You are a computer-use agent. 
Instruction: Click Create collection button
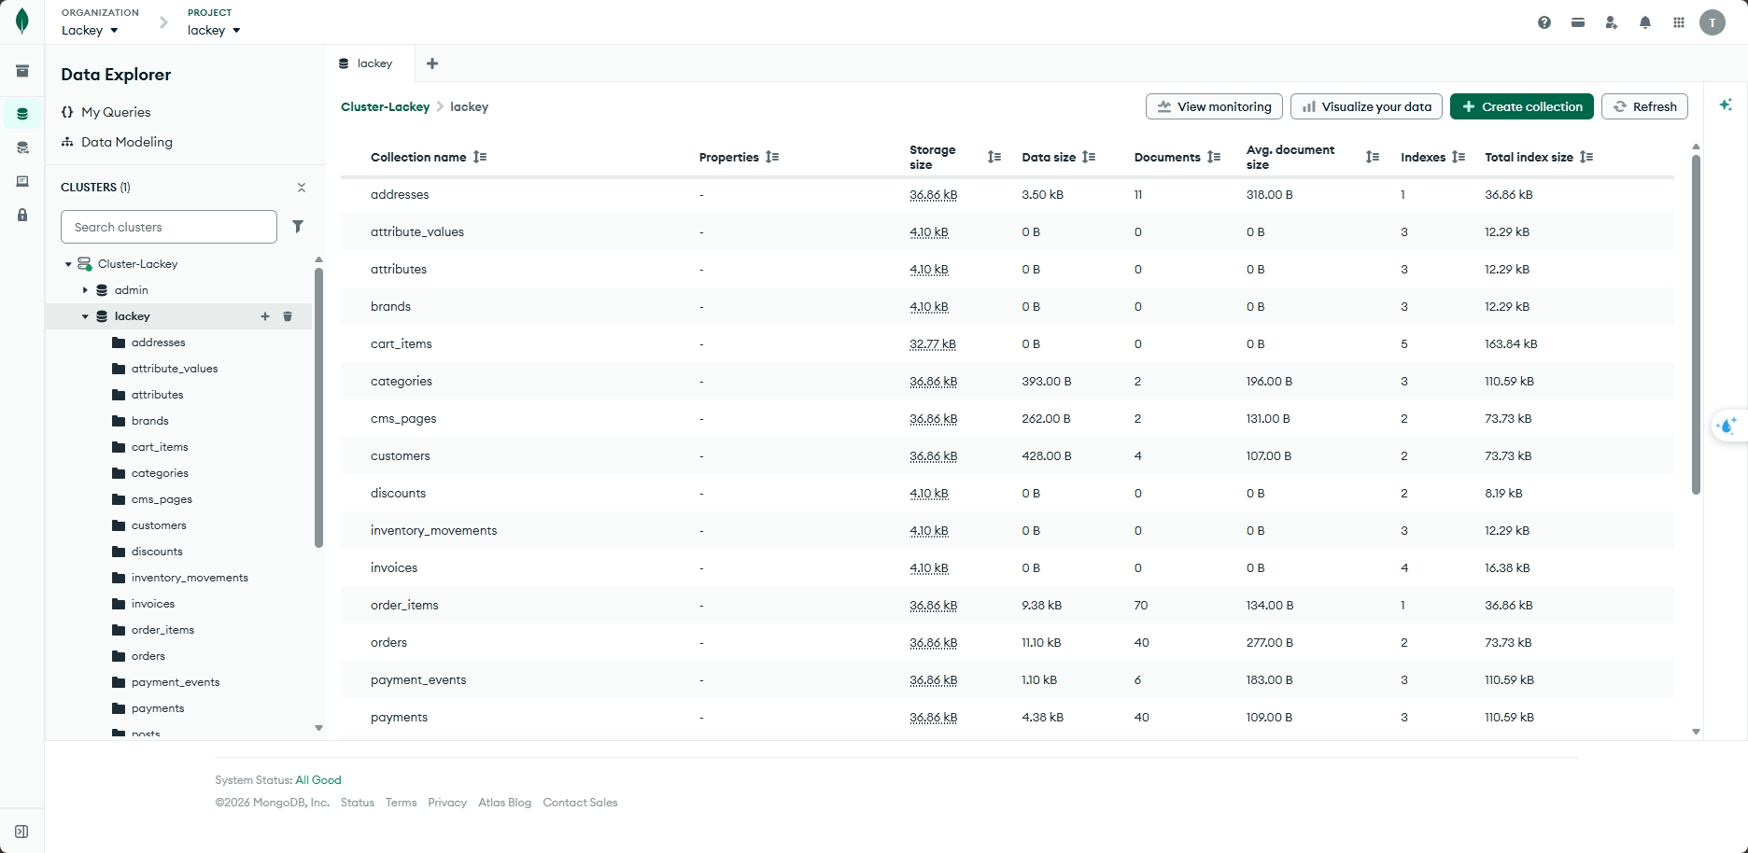tap(1522, 106)
